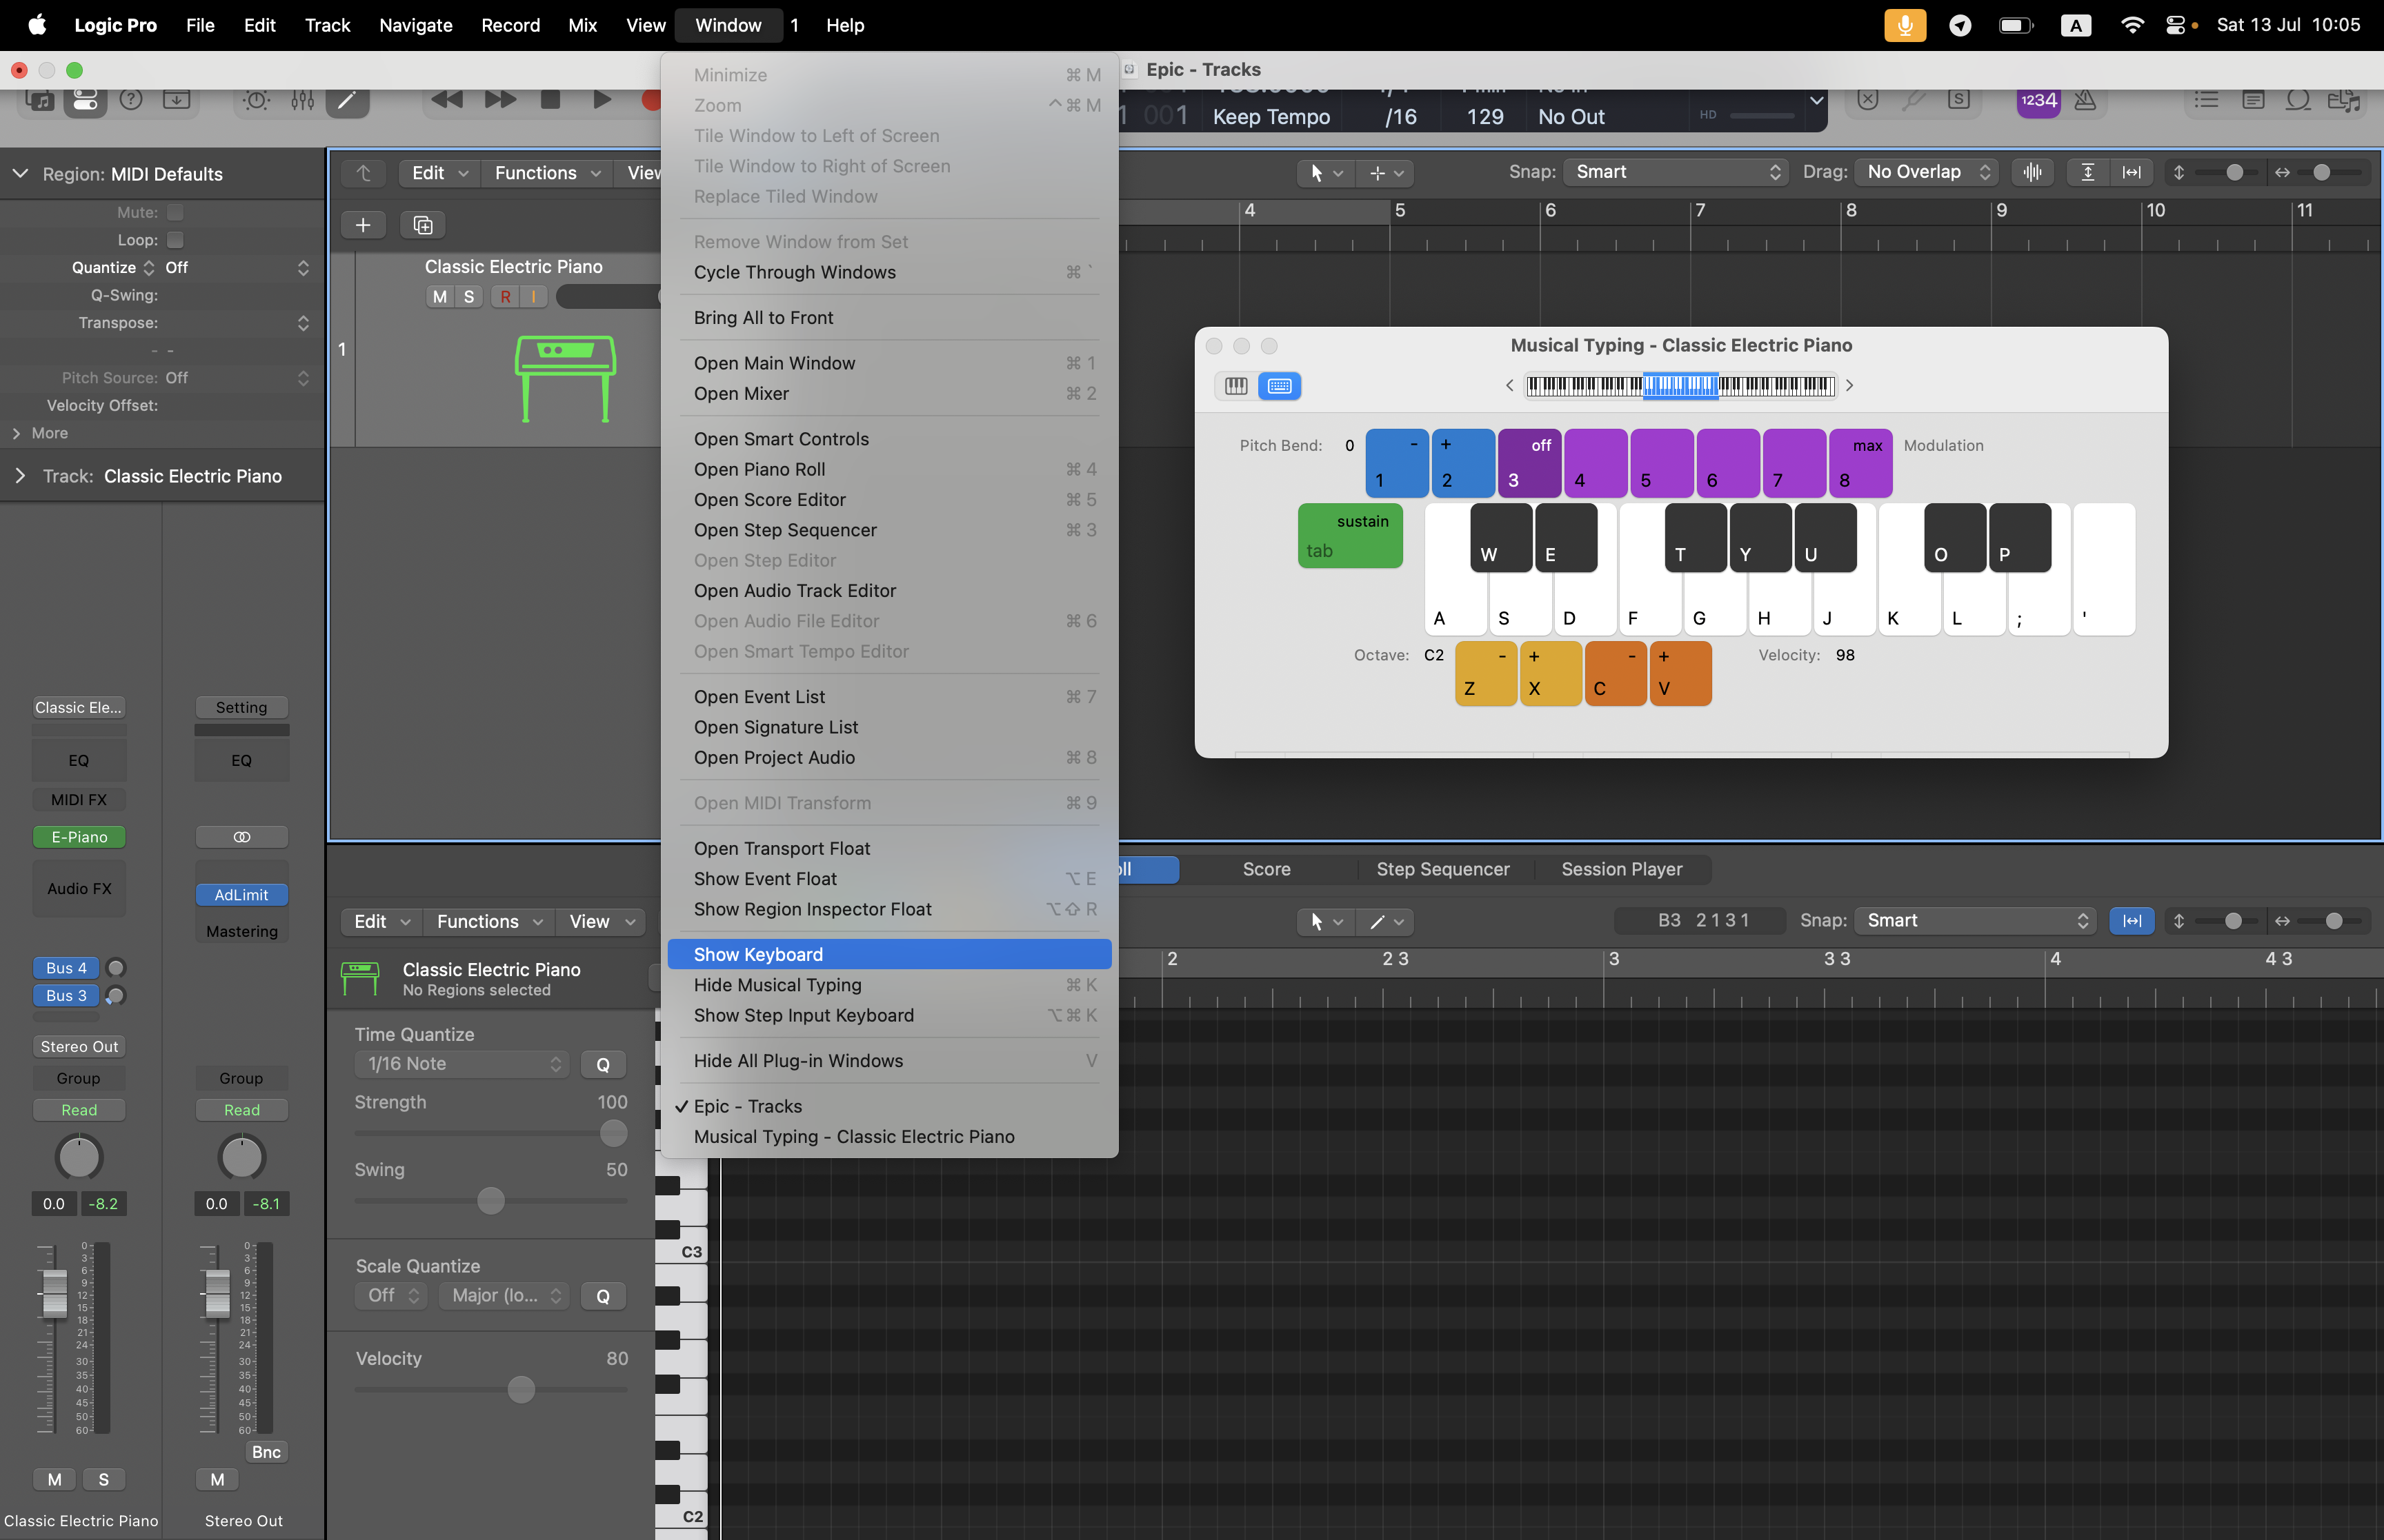Choose Show Keyboard from Window menu
The height and width of the screenshot is (1540, 2384).
point(758,954)
